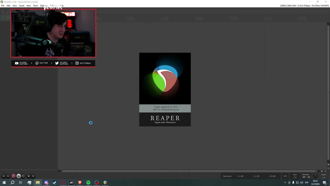Click the REAPER taskbar icon
The image size is (330, 186).
tap(105, 183)
